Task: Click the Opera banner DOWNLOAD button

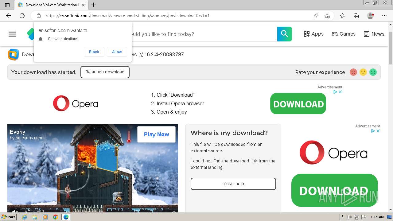Action: point(298,104)
